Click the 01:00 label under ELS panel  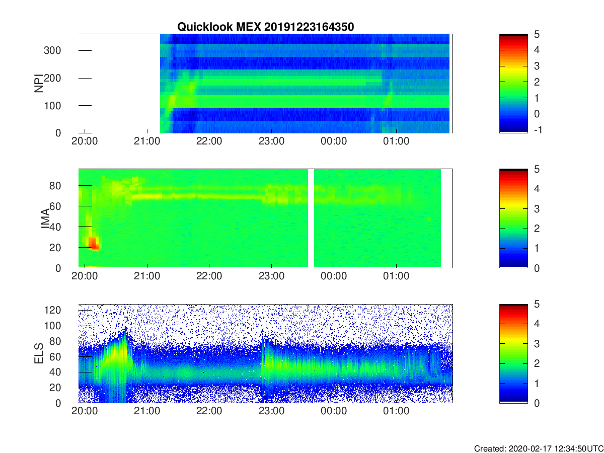397,411
